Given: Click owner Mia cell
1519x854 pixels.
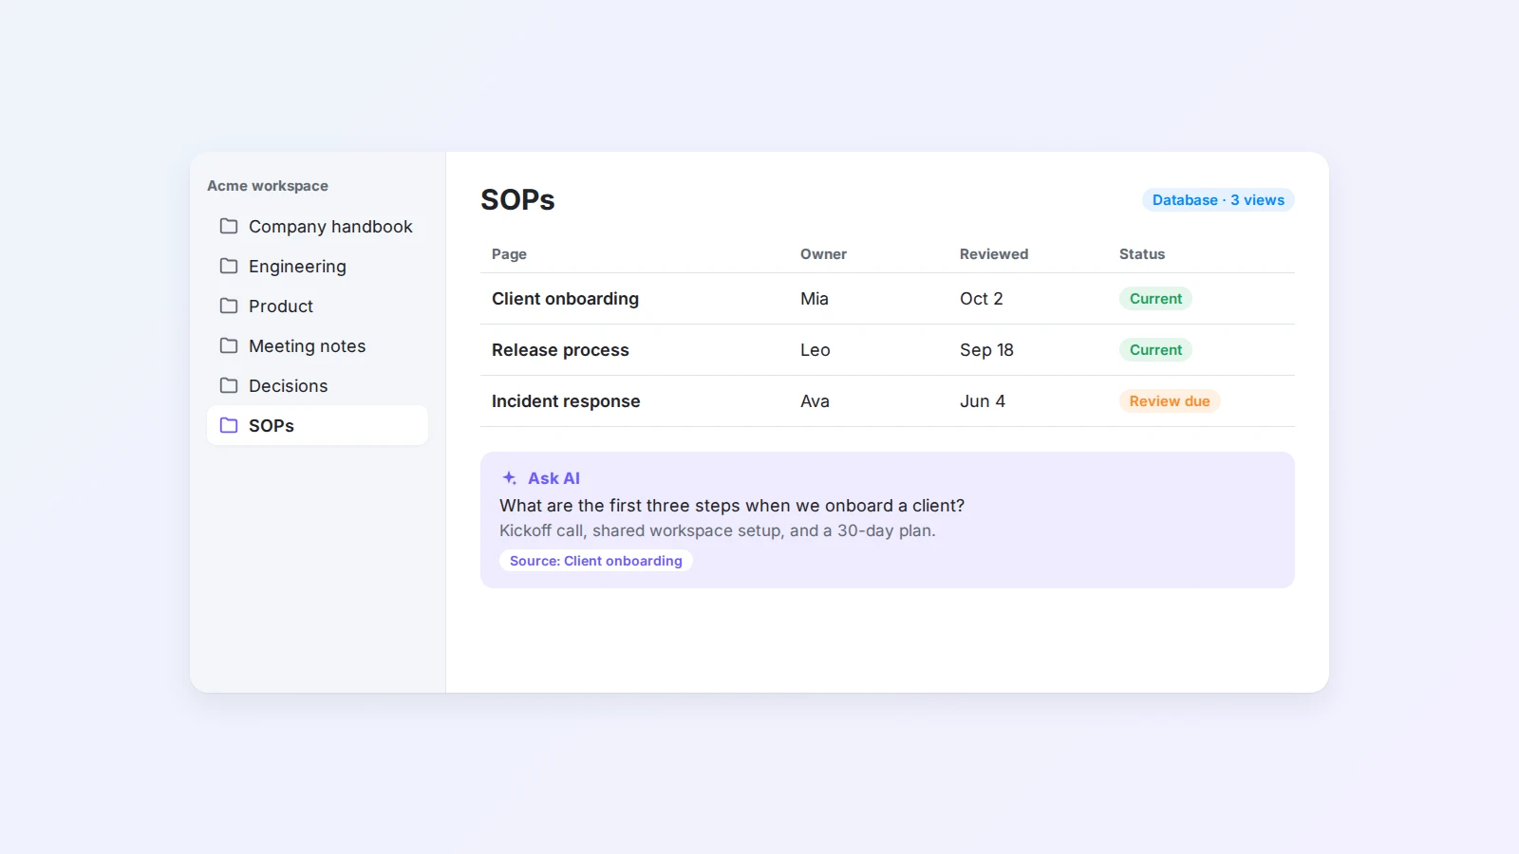Looking at the screenshot, I should 815,298.
